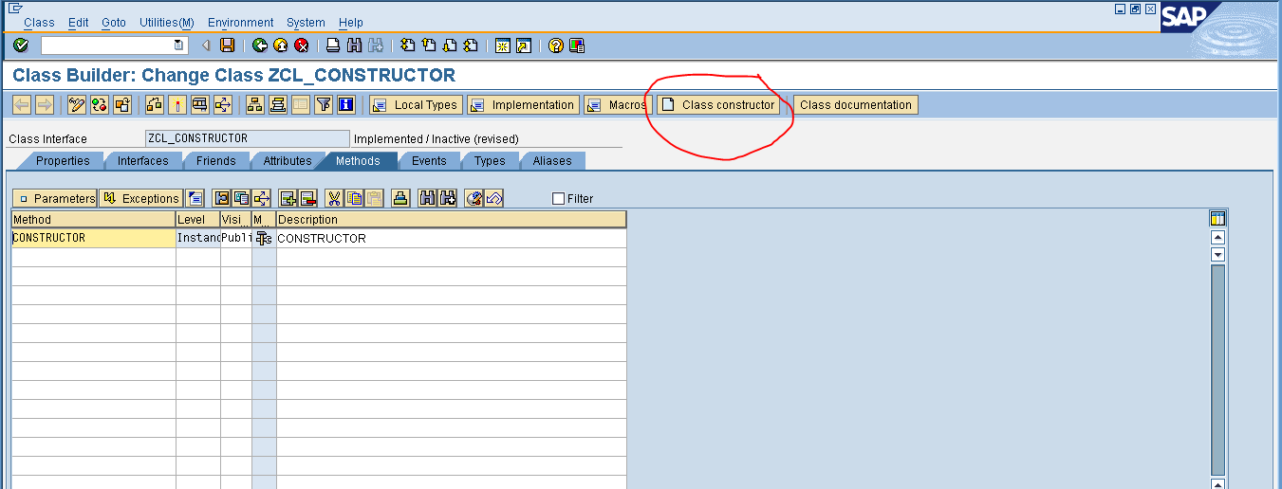Click the yellow Exit arrow icon
Image resolution: width=1282 pixels, height=489 pixels.
(281, 45)
